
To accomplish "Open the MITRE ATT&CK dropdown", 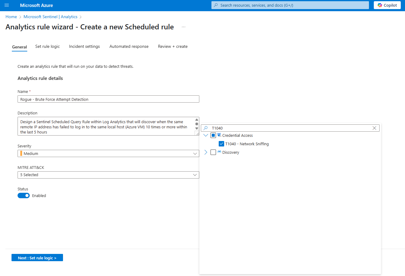I will pos(108,175).
